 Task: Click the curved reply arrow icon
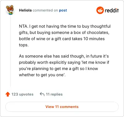(x=42, y=94)
